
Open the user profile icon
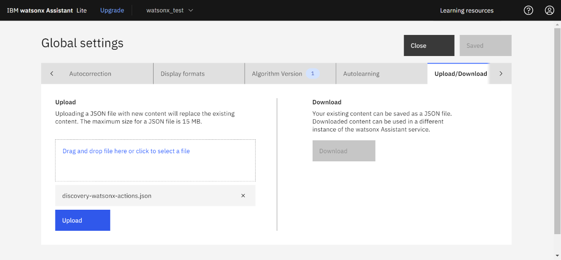550,10
